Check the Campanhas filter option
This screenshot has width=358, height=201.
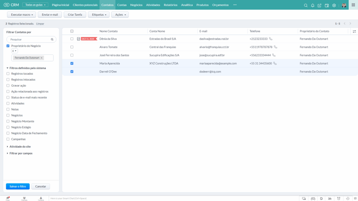click(8, 139)
